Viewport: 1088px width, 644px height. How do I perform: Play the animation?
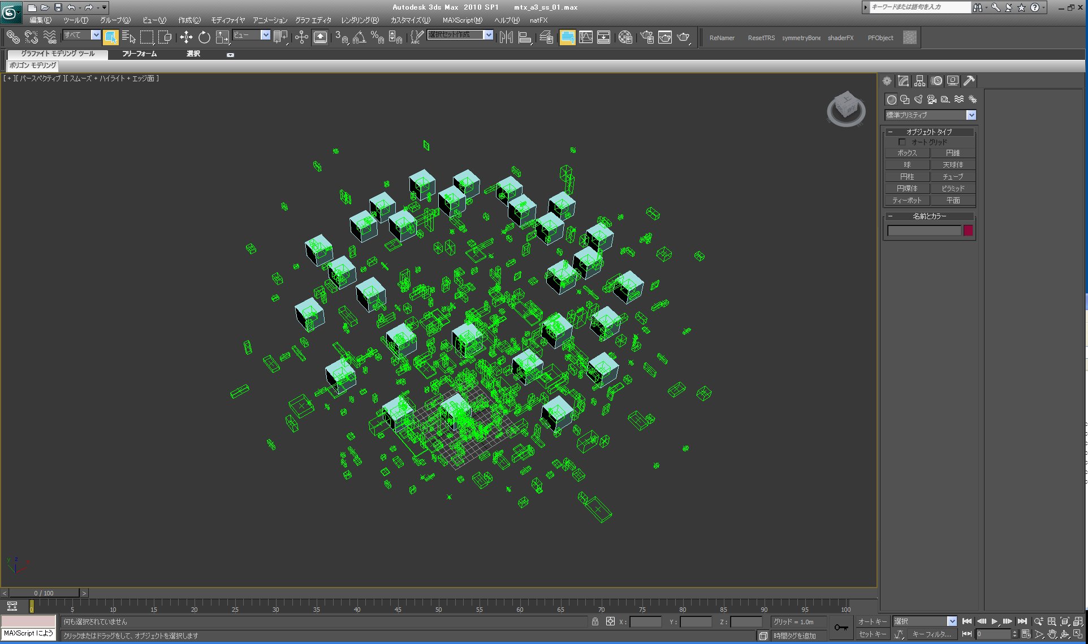(x=994, y=621)
